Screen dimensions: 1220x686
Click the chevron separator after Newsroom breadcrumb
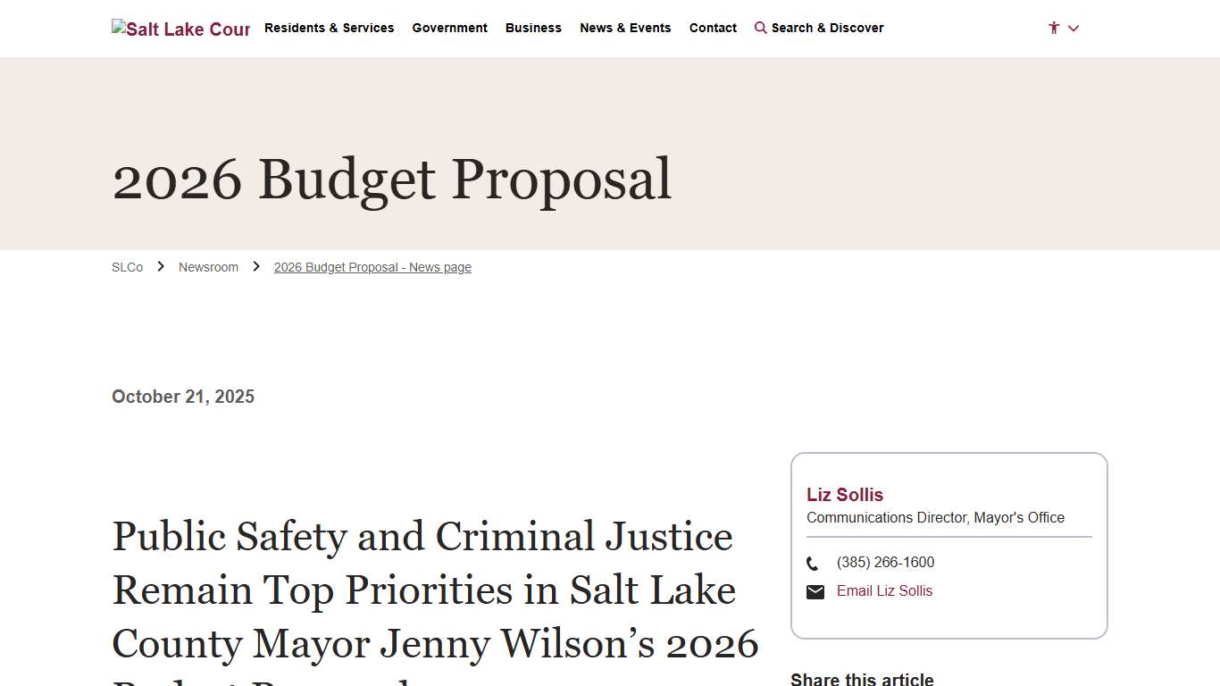point(256,266)
